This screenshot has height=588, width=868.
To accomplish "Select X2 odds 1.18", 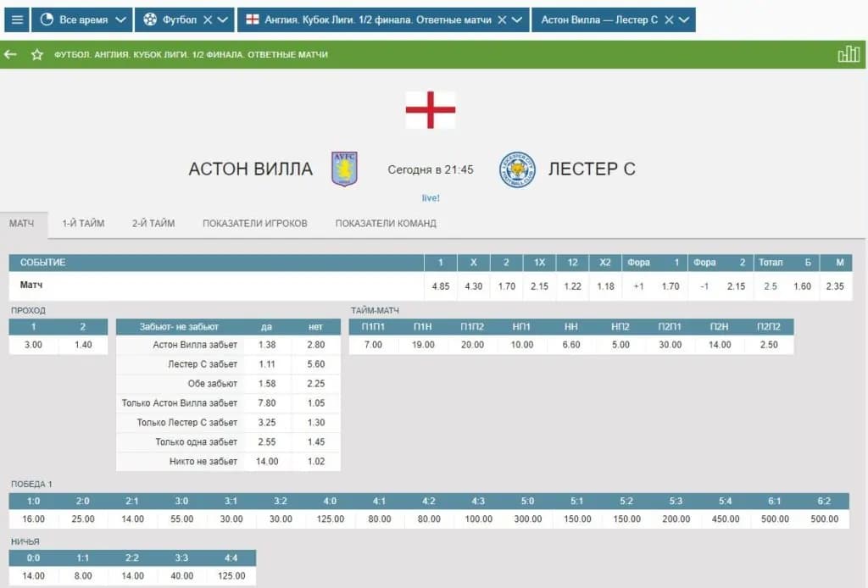I will (605, 286).
